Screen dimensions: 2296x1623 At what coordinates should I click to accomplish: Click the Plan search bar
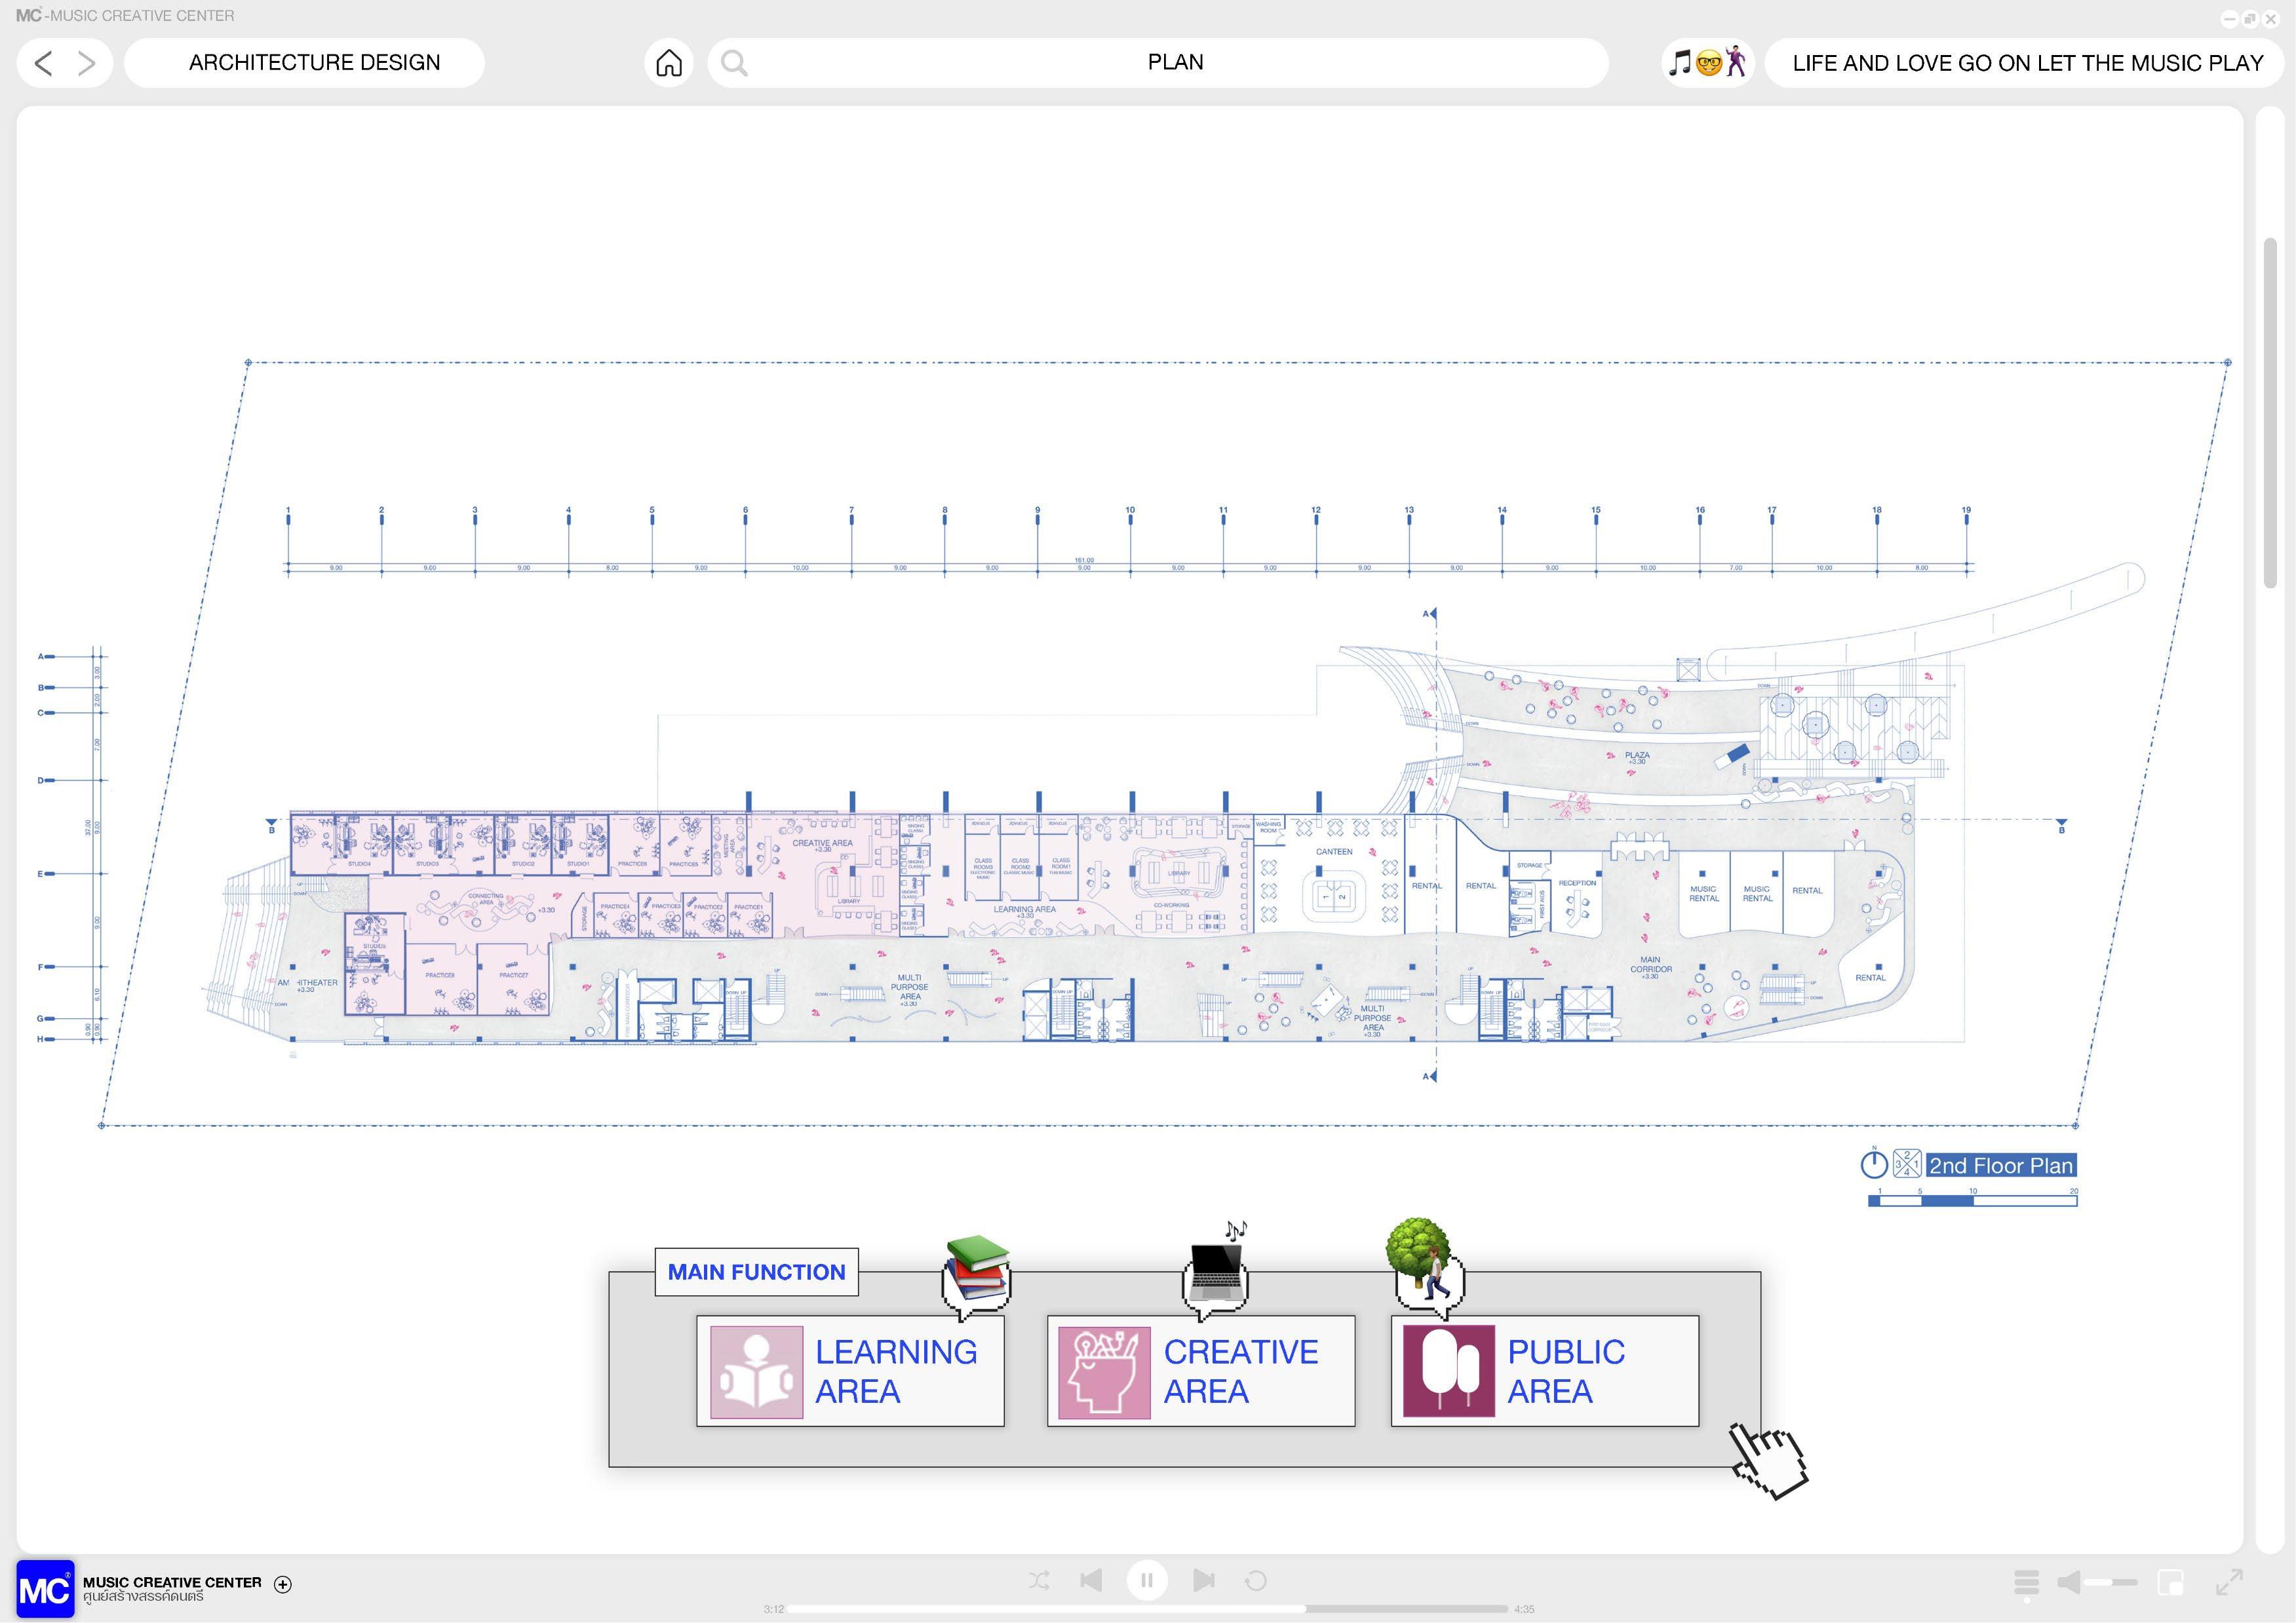(1175, 63)
